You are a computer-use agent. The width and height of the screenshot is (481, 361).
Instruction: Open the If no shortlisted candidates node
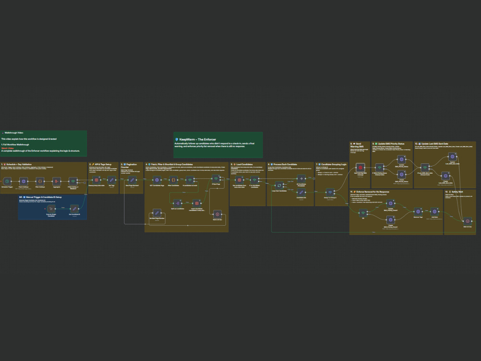(254, 180)
